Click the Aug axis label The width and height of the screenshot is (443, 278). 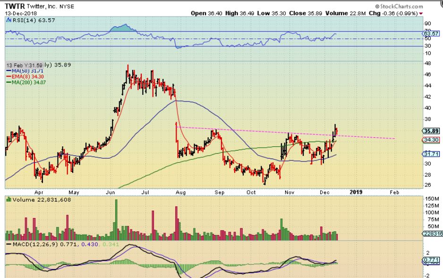[x=181, y=193]
